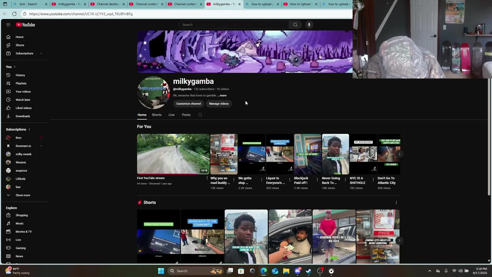Start voice search with microphone icon

pos(309,25)
